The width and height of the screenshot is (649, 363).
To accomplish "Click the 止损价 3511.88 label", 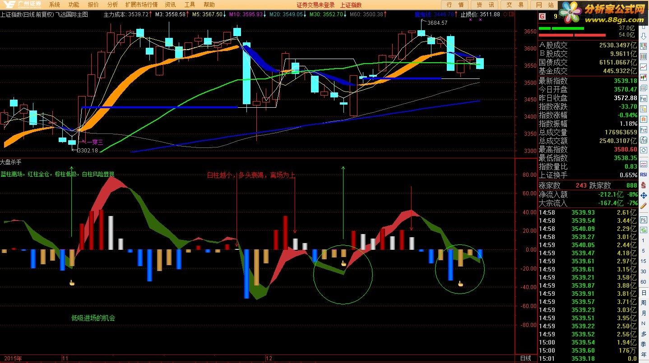I will pos(480,14).
